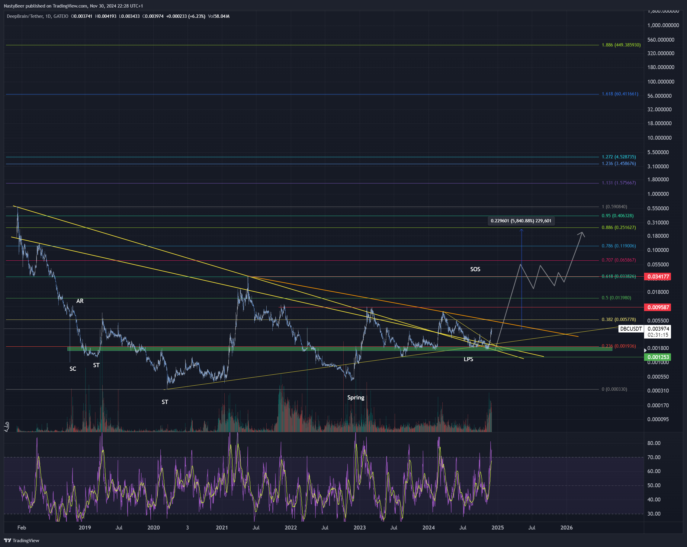The height and width of the screenshot is (547, 687).
Task: Click the 100.000000 price scale value
Action: (661, 81)
